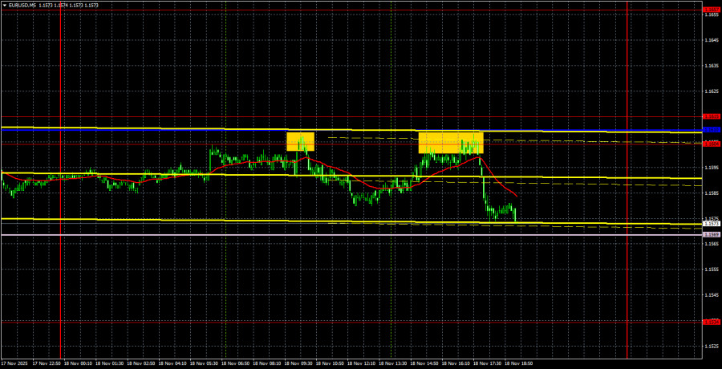Select the second wider yellow highlighted rectangle
The height and width of the screenshot is (369, 722).
pos(450,143)
